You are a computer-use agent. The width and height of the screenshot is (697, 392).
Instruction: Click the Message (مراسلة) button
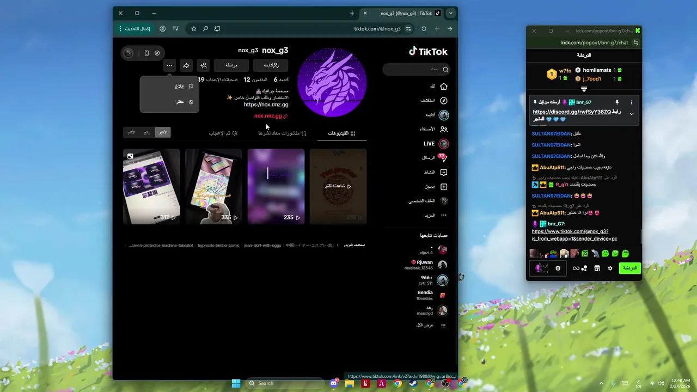231,65
